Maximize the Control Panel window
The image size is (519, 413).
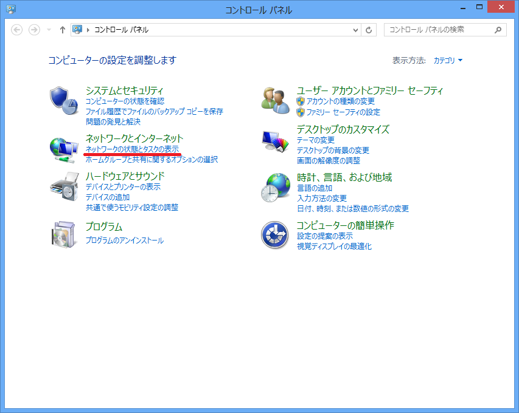pos(479,7)
